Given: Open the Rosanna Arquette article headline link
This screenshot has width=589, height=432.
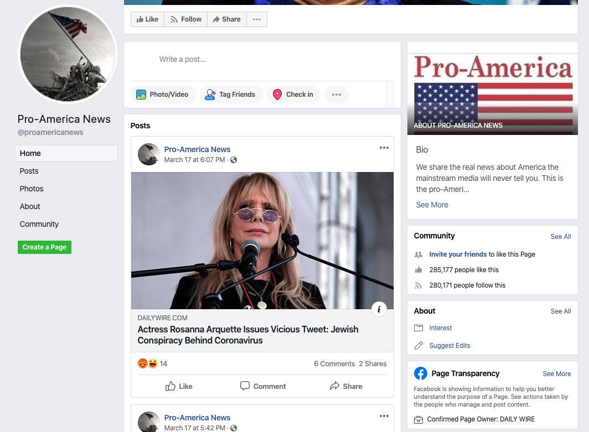Looking at the screenshot, I should [x=247, y=335].
